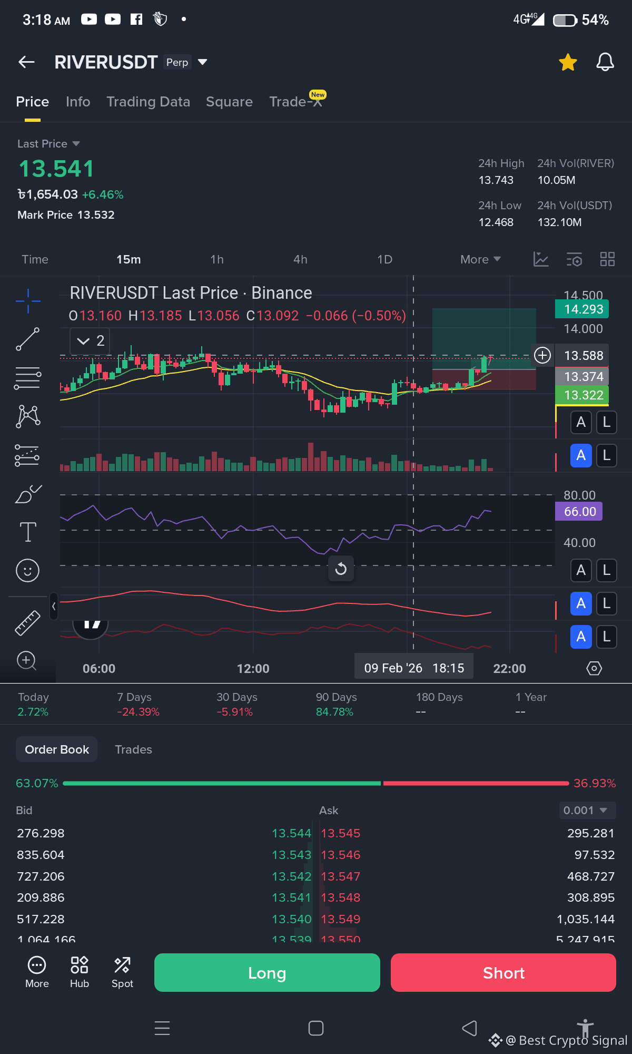
Task: Expand the RIVERUSDT pair selector arrow
Action: [x=202, y=62]
